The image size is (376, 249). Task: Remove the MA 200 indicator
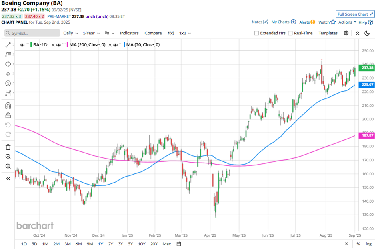53,45
